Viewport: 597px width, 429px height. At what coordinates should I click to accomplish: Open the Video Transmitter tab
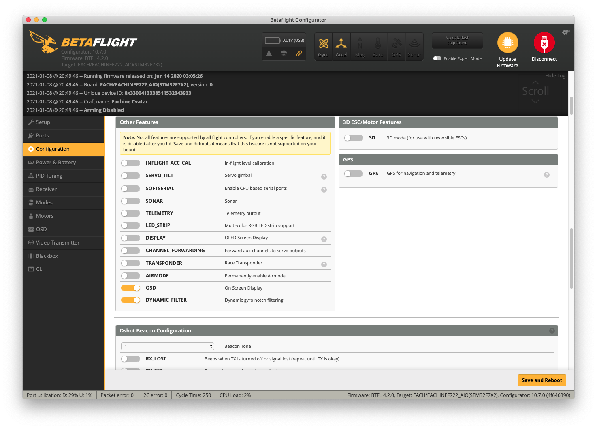pyautogui.click(x=63, y=242)
